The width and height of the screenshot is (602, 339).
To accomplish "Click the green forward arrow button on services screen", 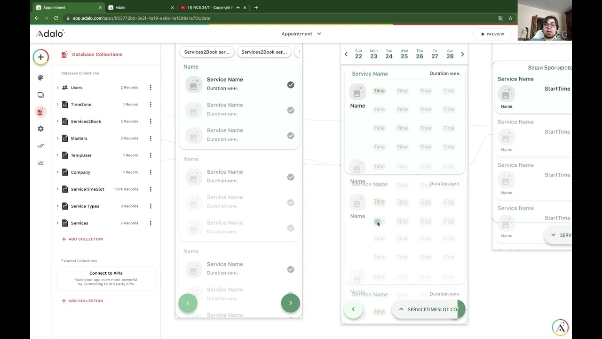I will click(290, 303).
